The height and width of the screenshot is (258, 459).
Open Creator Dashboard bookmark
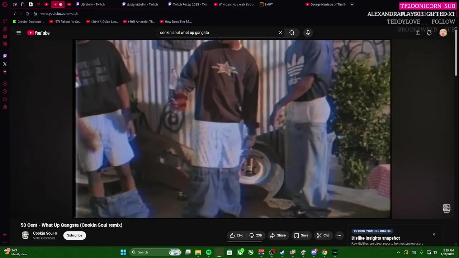pos(28,21)
